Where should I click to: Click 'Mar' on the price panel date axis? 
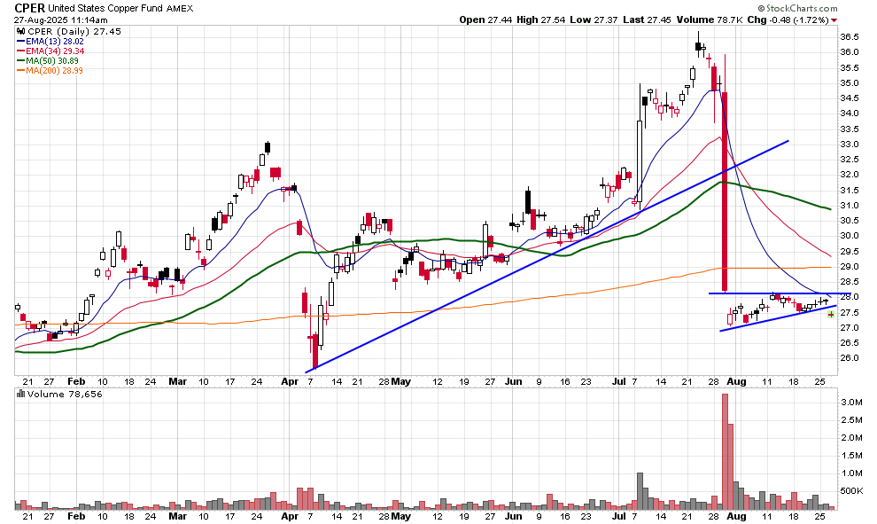[x=178, y=382]
